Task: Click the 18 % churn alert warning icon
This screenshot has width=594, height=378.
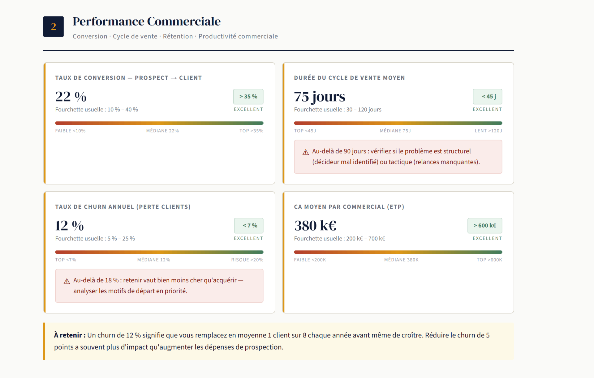Action: click(67, 281)
